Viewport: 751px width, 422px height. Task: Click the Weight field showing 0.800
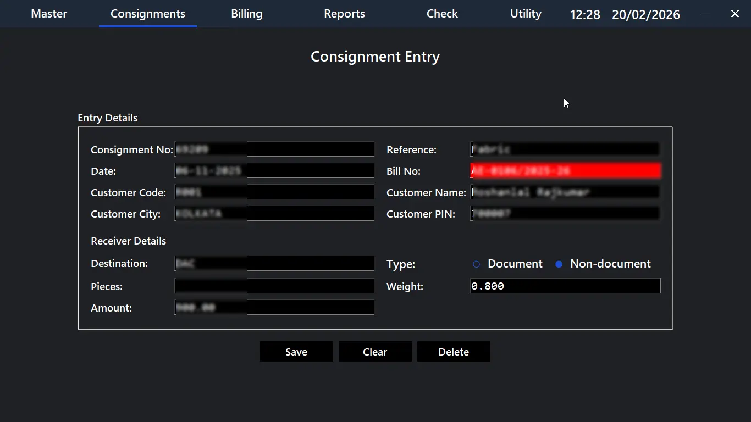[565, 286]
